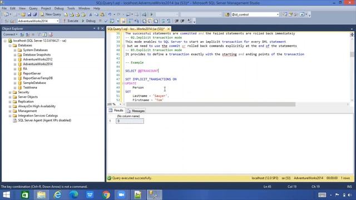Click the Cut icon in toolbar

click(x=91, y=14)
